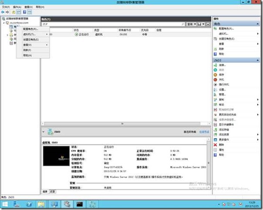The image size is (263, 210).
Task: Click 配置角色(R)... in the actions pane
Action: pyautogui.click(x=226, y=29)
